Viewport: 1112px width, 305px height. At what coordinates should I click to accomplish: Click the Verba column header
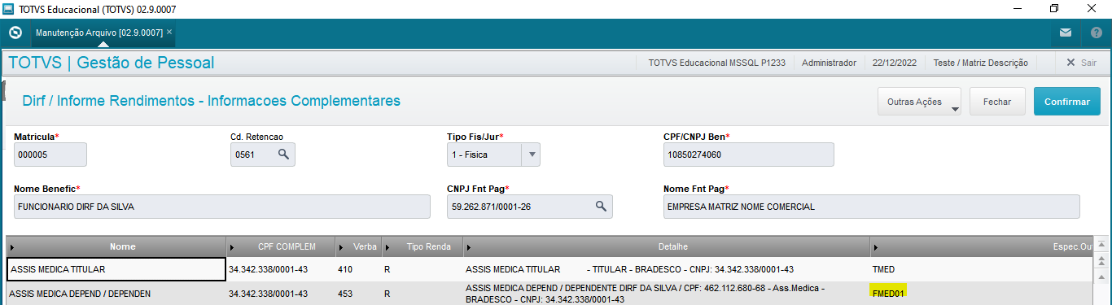359,246
